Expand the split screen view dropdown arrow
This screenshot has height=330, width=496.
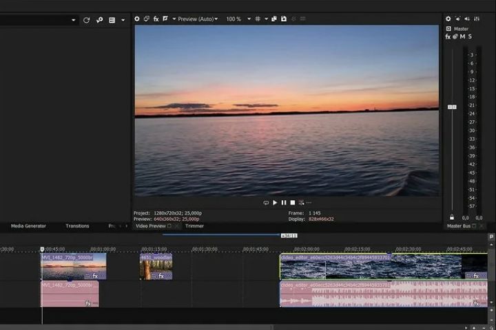click(x=174, y=19)
